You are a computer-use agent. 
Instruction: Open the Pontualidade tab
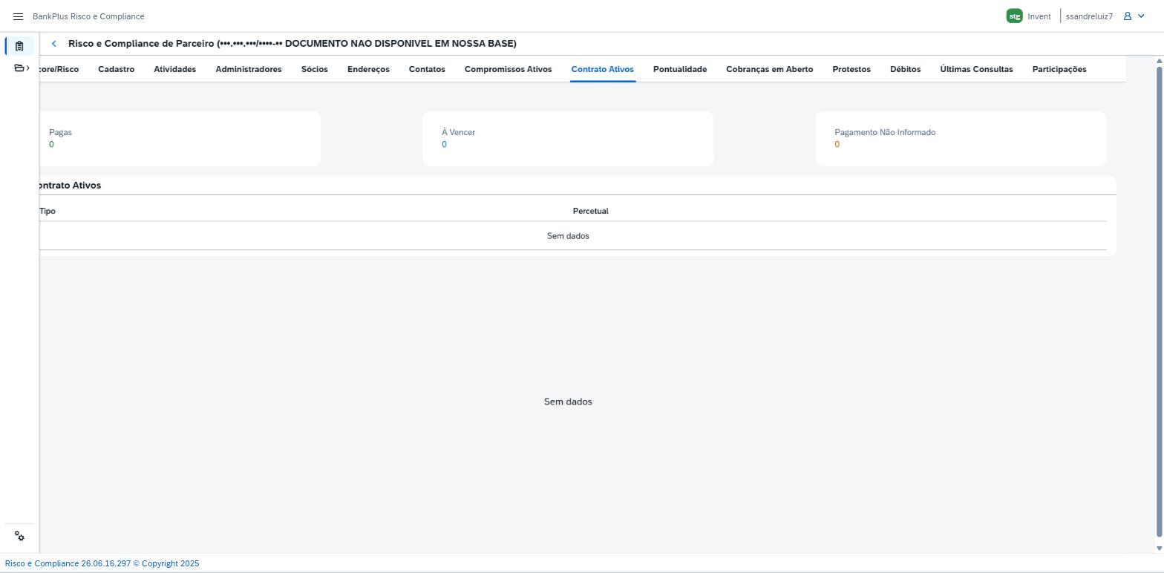[680, 69]
